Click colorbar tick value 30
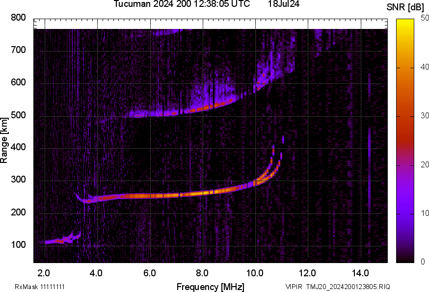 point(425,115)
